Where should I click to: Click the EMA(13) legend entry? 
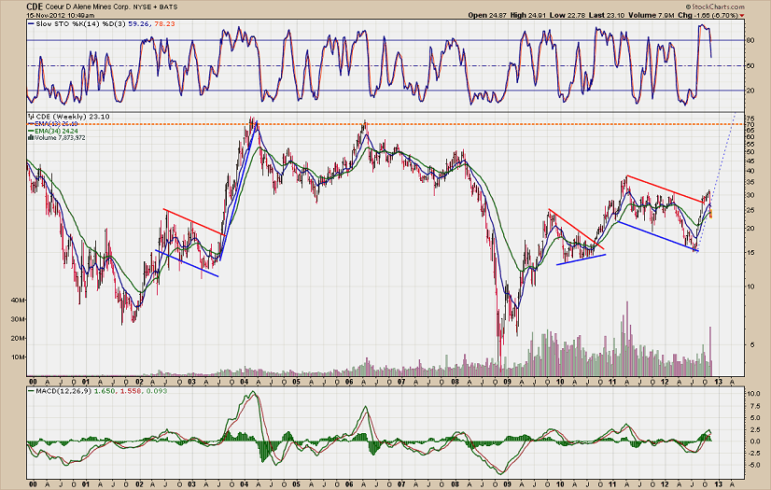[x=56, y=124]
